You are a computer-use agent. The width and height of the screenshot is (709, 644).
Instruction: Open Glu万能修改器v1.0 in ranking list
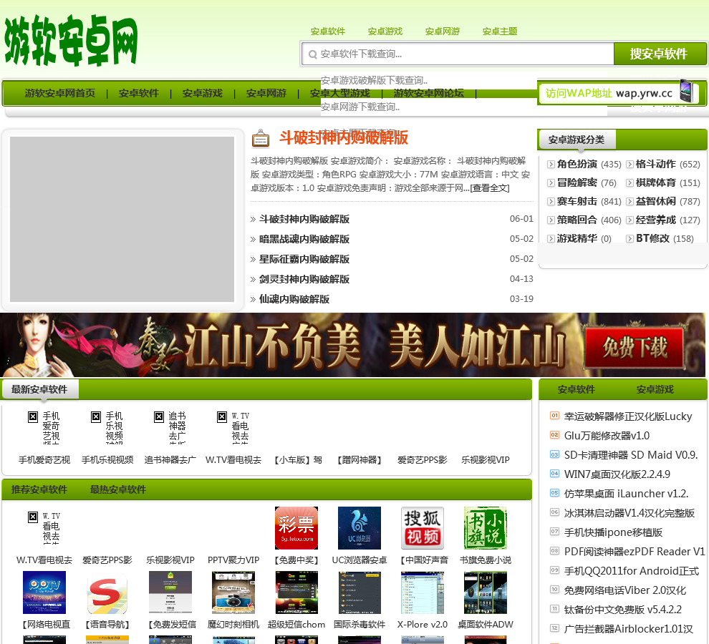pos(607,436)
